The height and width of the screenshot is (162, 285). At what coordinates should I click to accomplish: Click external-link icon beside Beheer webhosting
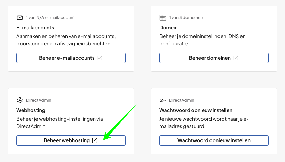pos(95,140)
